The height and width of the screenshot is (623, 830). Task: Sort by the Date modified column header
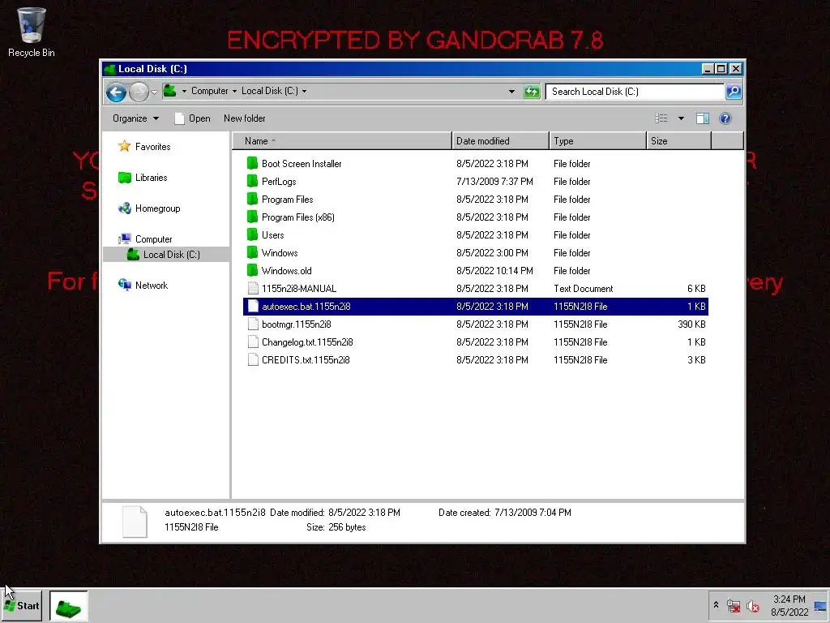pos(500,141)
